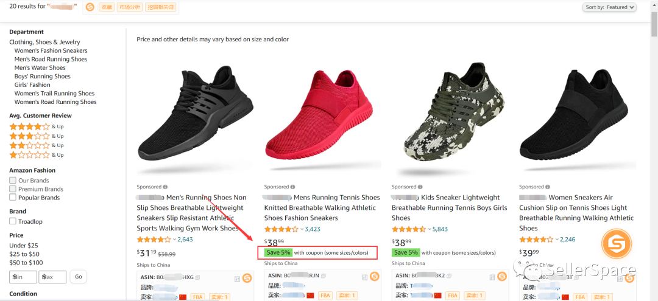Click the Sponsored info icon on first product
Image resolution: width=658 pixels, height=301 pixels.
coord(165,187)
